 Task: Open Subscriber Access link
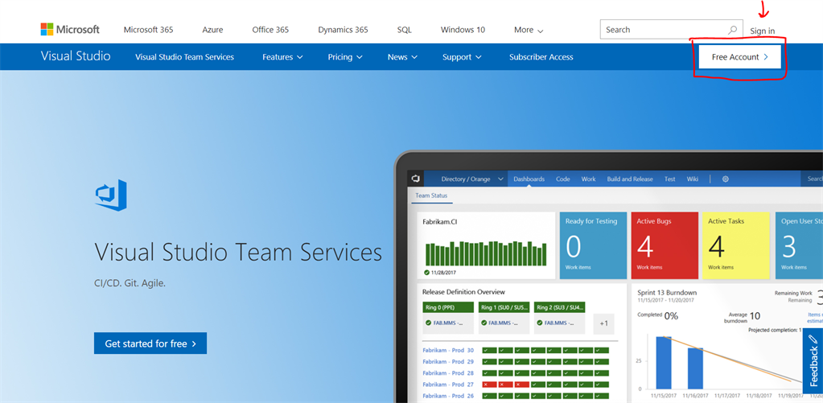click(x=541, y=56)
